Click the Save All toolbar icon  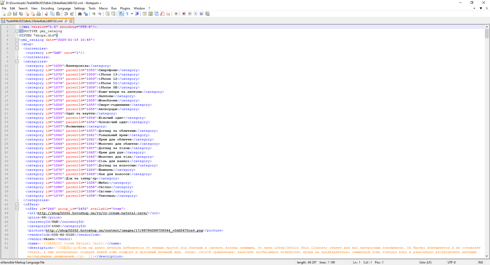point(21,14)
